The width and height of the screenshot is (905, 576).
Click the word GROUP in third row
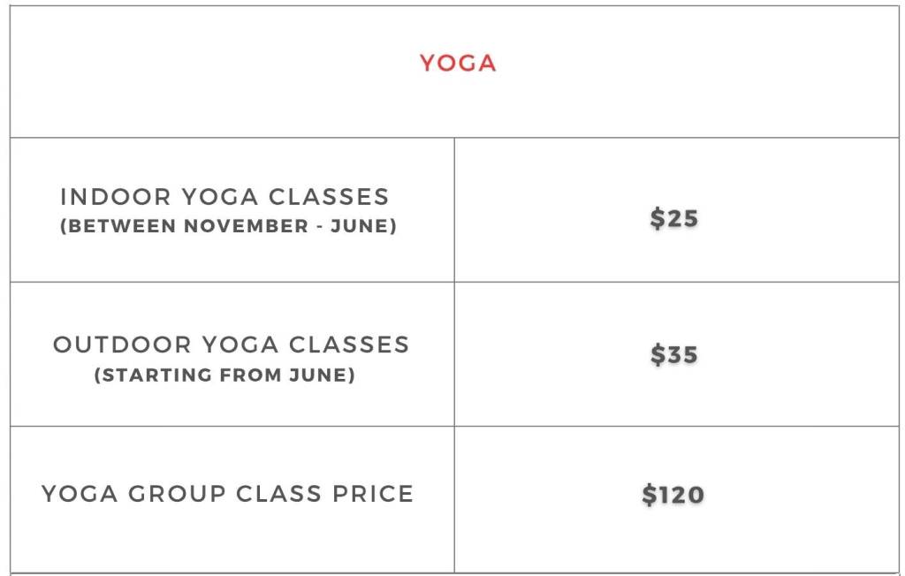pos(177,494)
